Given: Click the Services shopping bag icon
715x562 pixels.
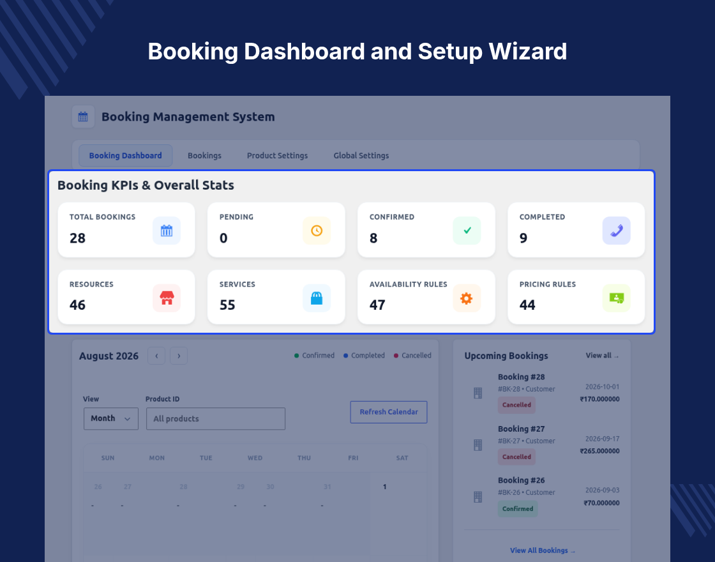Looking at the screenshot, I should point(317,298).
